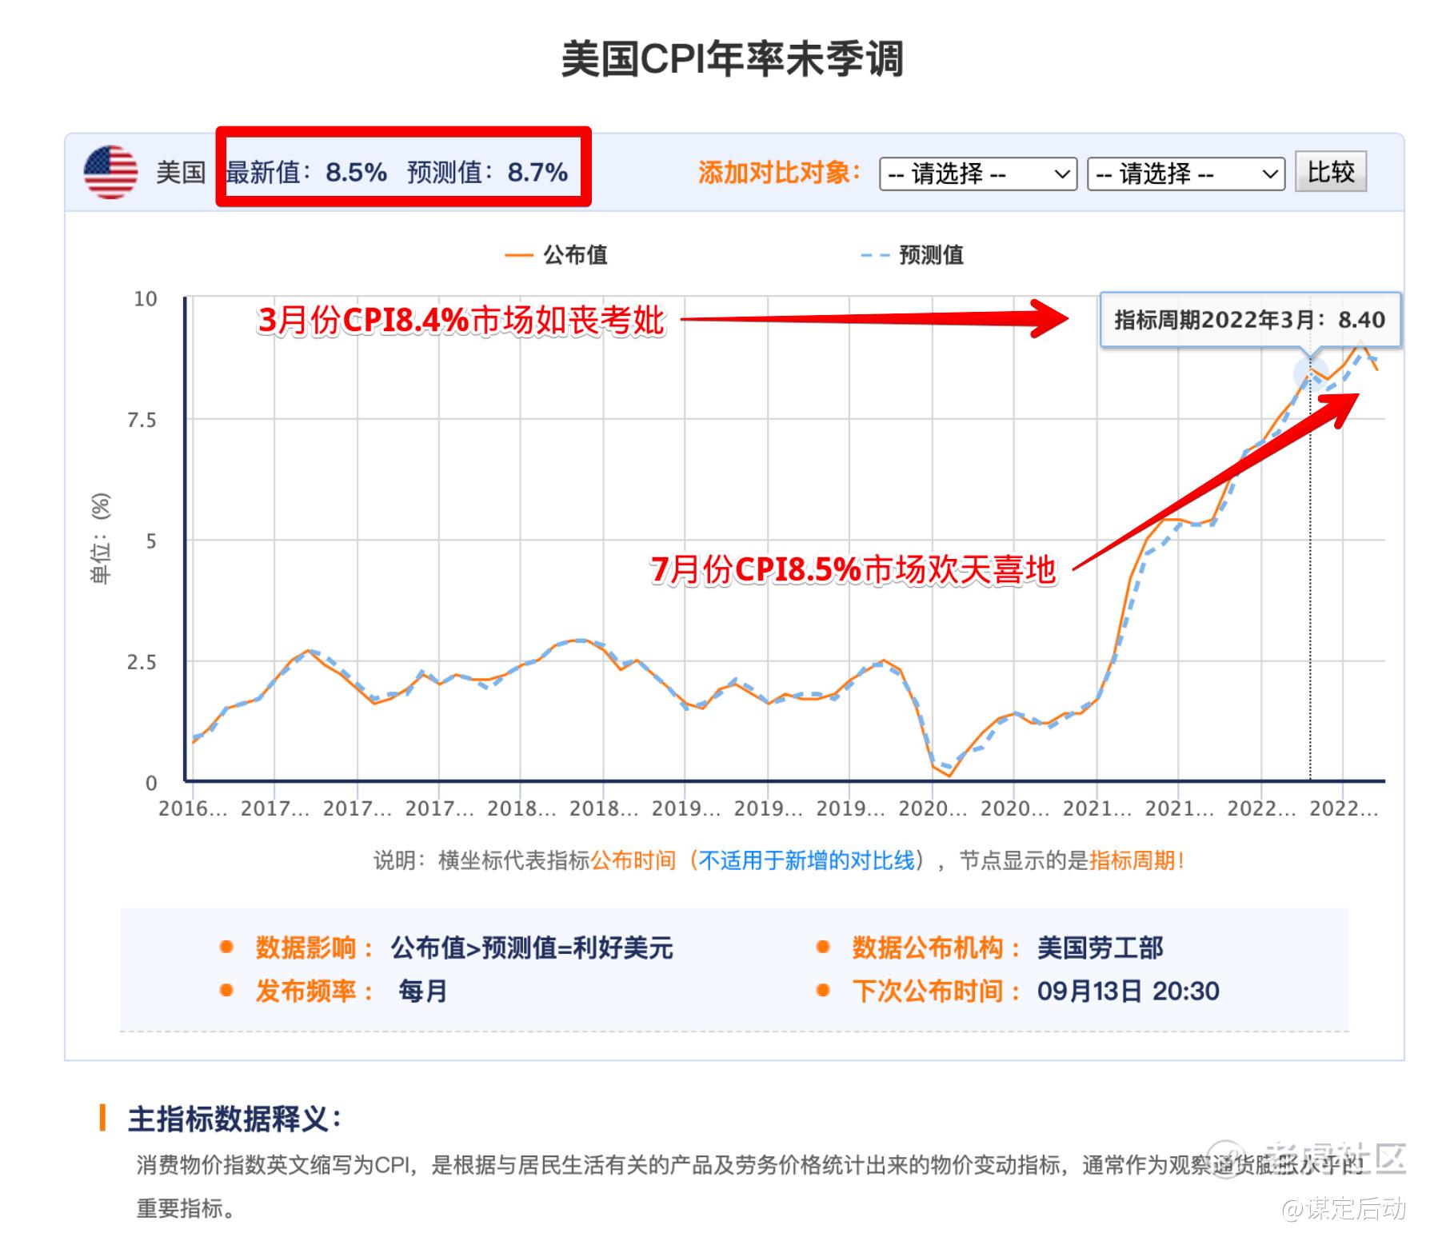This screenshot has width=1434, height=1241.
Task: Click the 不适用于新增的对比线 blue note
Action: tap(806, 860)
